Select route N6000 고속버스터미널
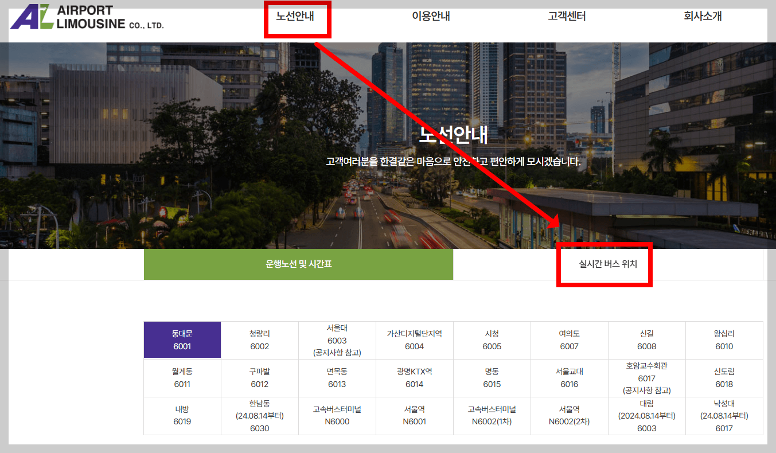This screenshot has height=453, width=776. point(337,416)
